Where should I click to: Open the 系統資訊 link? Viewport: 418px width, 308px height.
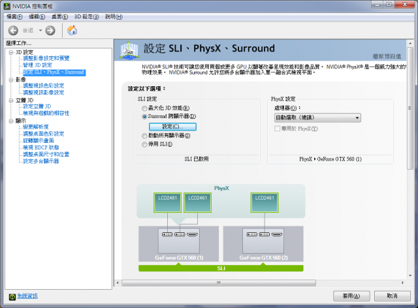(x=27, y=296)
